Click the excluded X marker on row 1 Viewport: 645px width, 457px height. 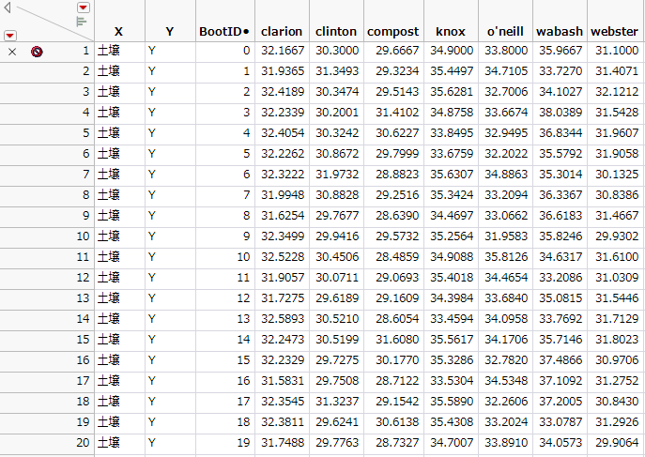12,52
